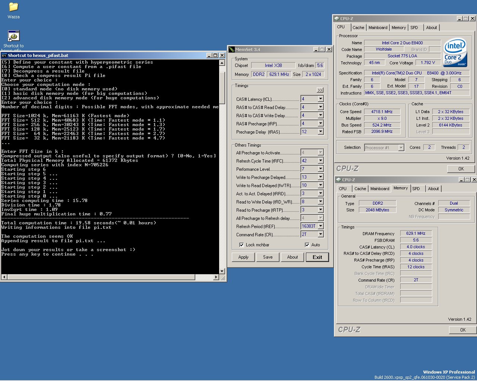Click the Channels # Dual field
477x381 pixels.
coord(454,203)
